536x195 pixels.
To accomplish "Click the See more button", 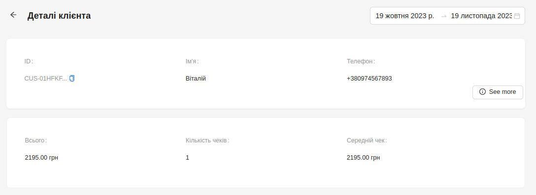I will [x=498, y=92].
